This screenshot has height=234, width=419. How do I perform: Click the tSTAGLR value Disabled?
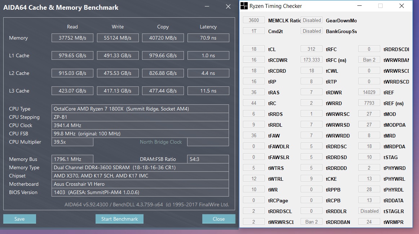click(x=369, y=211)
